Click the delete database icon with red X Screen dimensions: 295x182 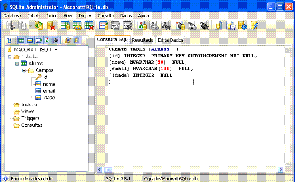pyautogui.click(x=51, y=25)
